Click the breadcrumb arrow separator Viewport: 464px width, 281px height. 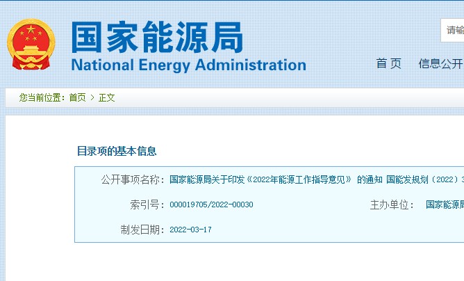click(x=92, y=97)
